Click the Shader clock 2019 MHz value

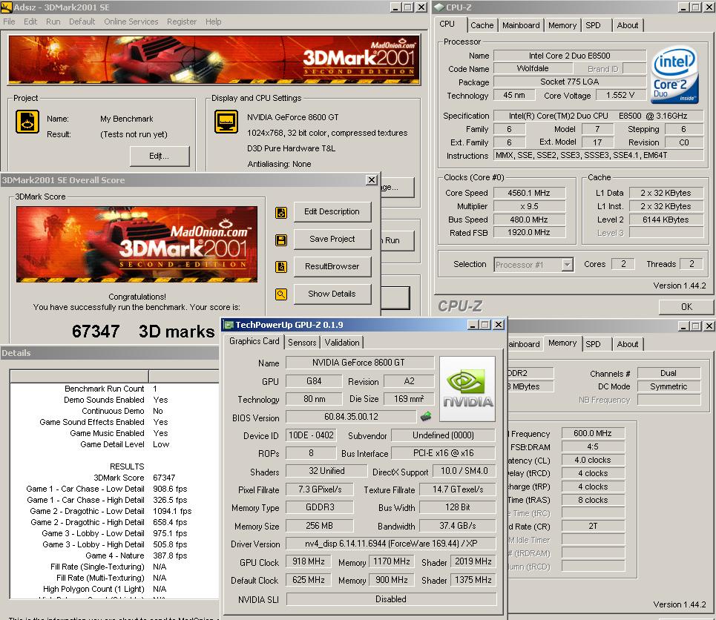[473, 561]
